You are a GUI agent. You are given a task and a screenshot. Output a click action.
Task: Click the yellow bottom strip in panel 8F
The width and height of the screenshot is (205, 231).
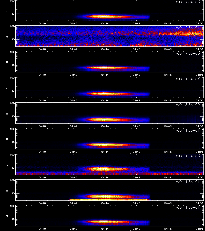[110, 200]
